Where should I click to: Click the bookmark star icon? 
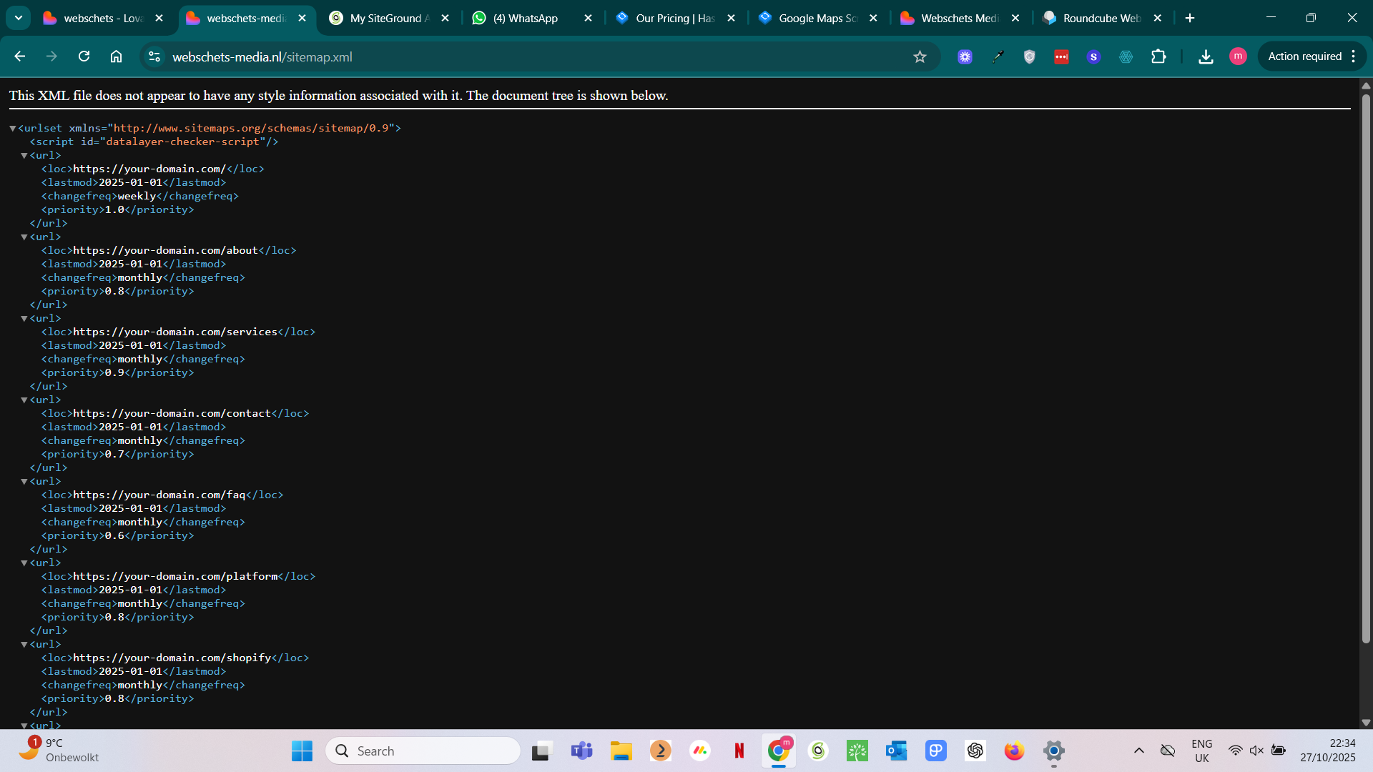pos(920,56)
